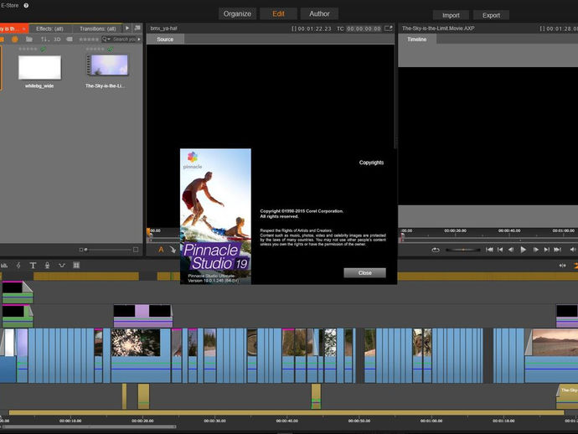The image size is (578, 434).
Task: Set the library rating filter stars
Action: click(x=89, y=39)
